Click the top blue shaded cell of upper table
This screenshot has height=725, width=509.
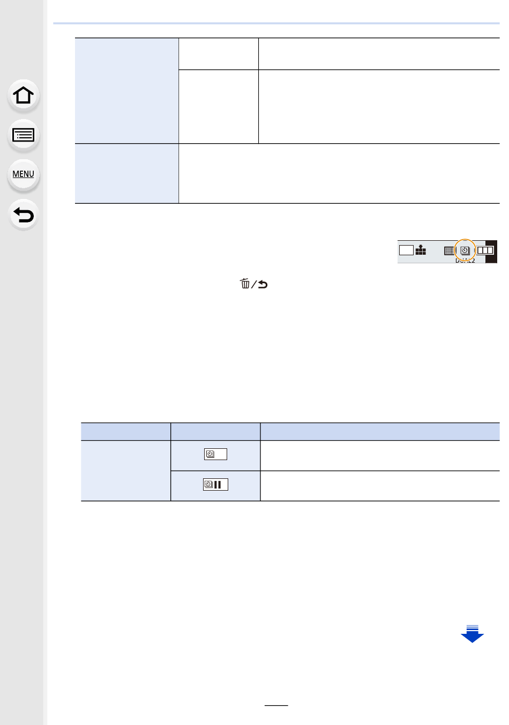point(127,91)
